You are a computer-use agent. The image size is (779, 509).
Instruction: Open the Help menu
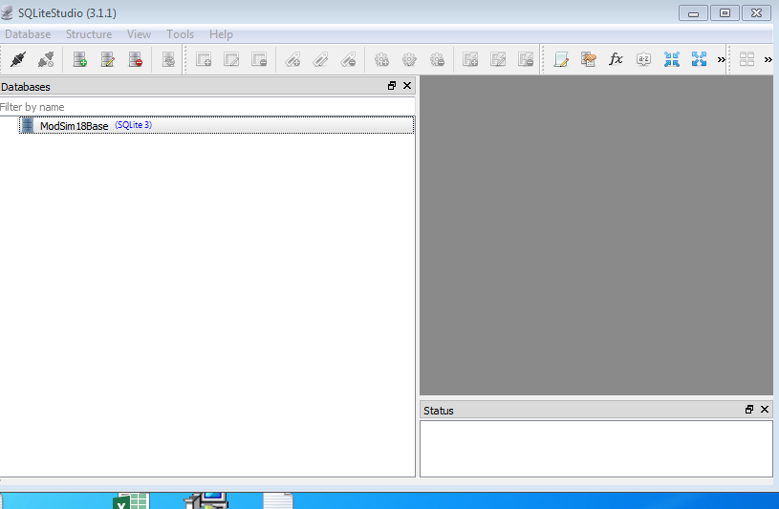point(221,34)
